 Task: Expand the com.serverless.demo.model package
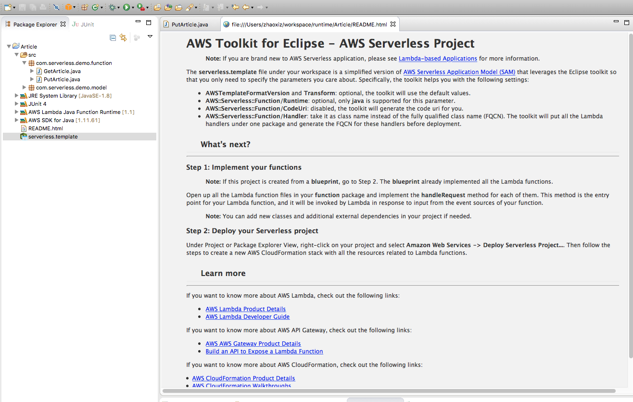coord(24,88)
